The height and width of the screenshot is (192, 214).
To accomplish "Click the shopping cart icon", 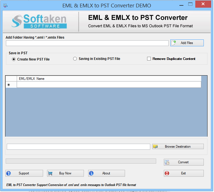I will [50, 173].
